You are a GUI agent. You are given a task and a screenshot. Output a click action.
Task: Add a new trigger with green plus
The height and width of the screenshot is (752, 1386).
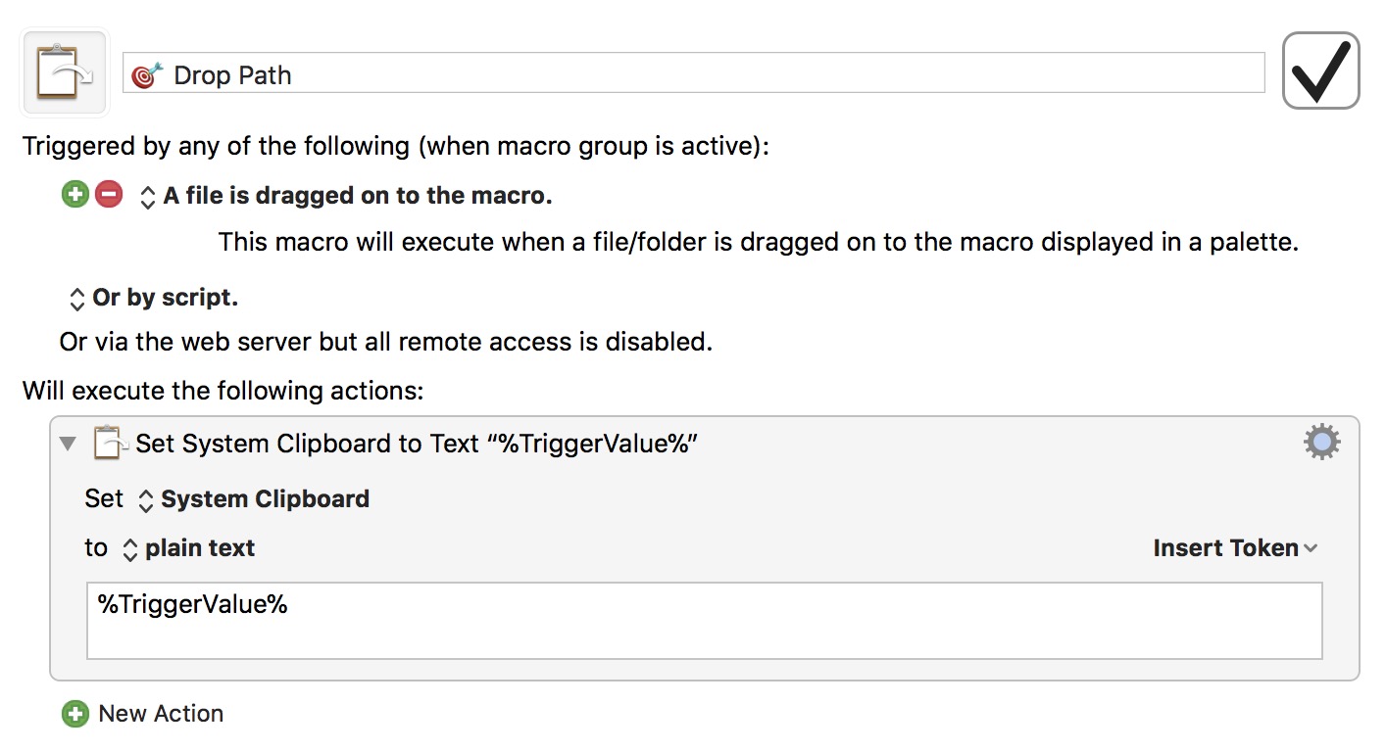74,194
